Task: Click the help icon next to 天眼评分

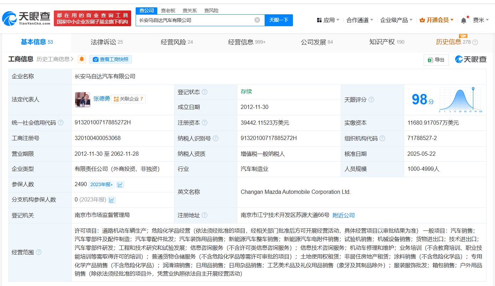Action: [x=371, y=100]
